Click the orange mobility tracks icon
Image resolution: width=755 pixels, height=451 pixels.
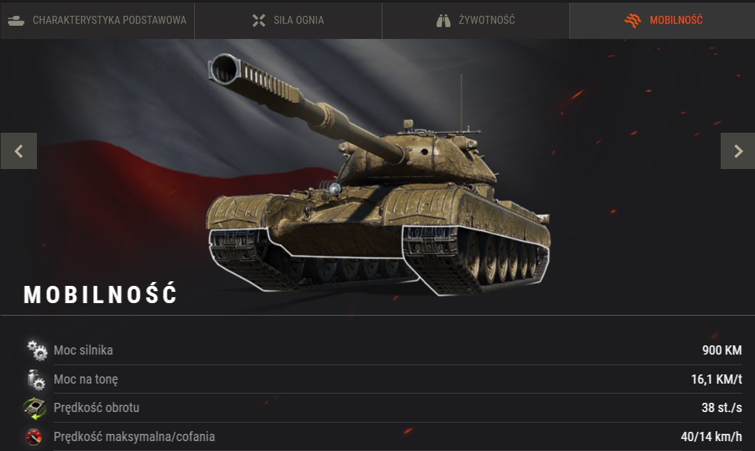633,20
